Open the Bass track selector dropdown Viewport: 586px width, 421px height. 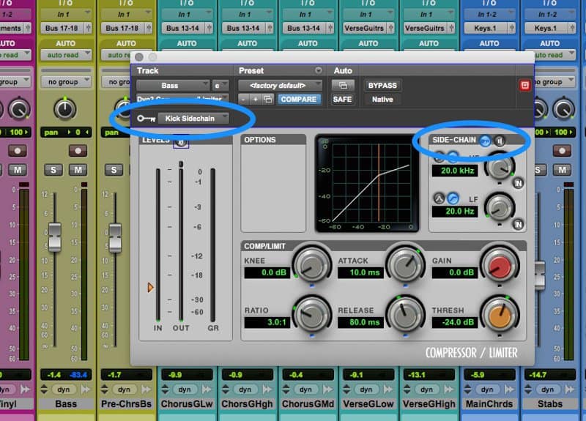point(172,86)
